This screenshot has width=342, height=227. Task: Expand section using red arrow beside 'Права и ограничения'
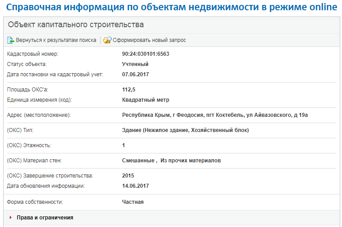tap(11, 218)
